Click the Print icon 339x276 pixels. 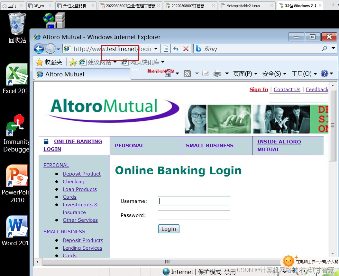[x=217, y=74]
